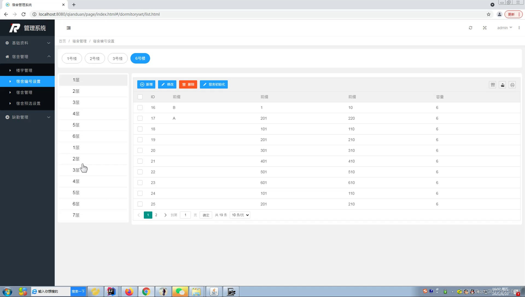Switch to the 3号楼 building tab

pyautogui.click(x=118, y=58)
